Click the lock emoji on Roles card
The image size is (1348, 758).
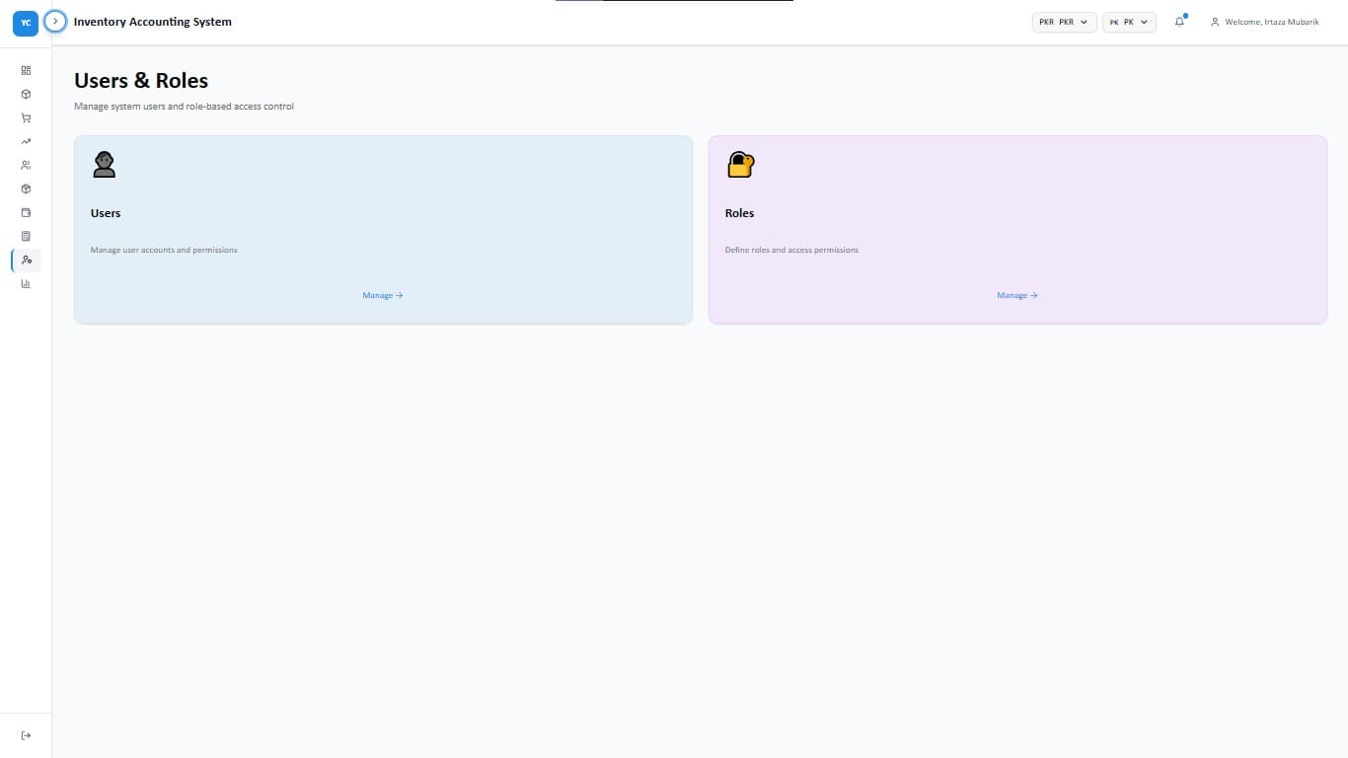[x=740, y=164]
